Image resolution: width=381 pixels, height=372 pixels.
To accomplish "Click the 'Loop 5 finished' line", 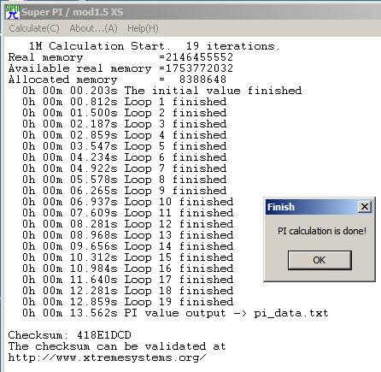I will (x=125, y=146).
